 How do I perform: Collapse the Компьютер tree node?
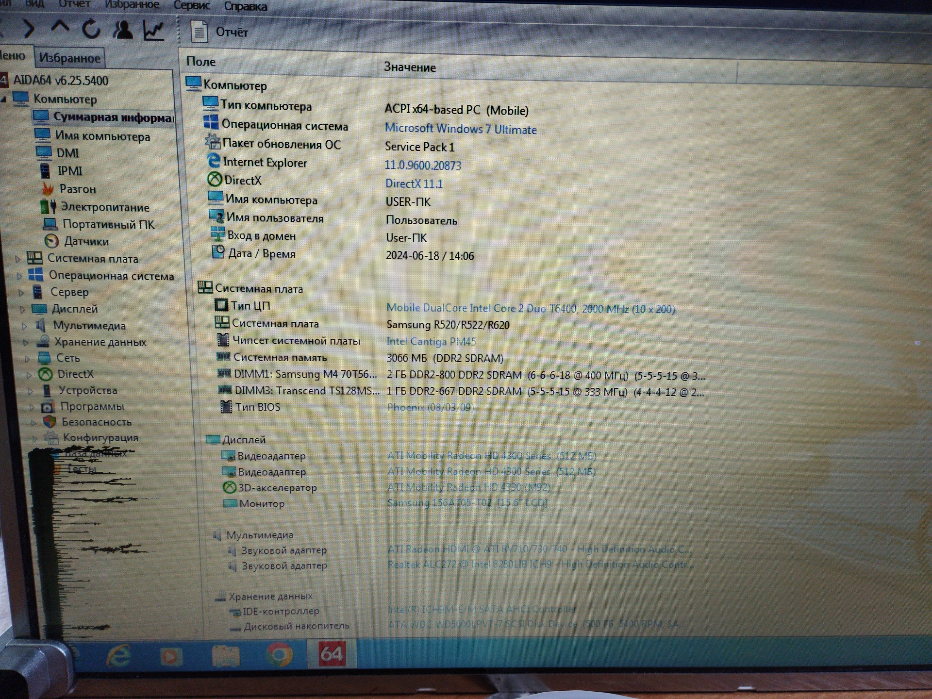4,100
